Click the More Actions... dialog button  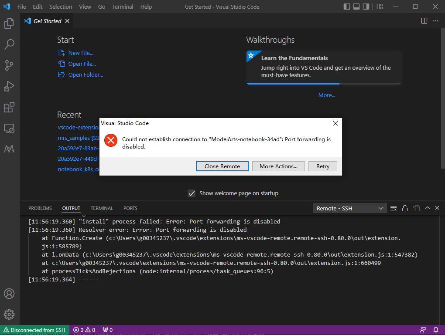pos(278,166)
